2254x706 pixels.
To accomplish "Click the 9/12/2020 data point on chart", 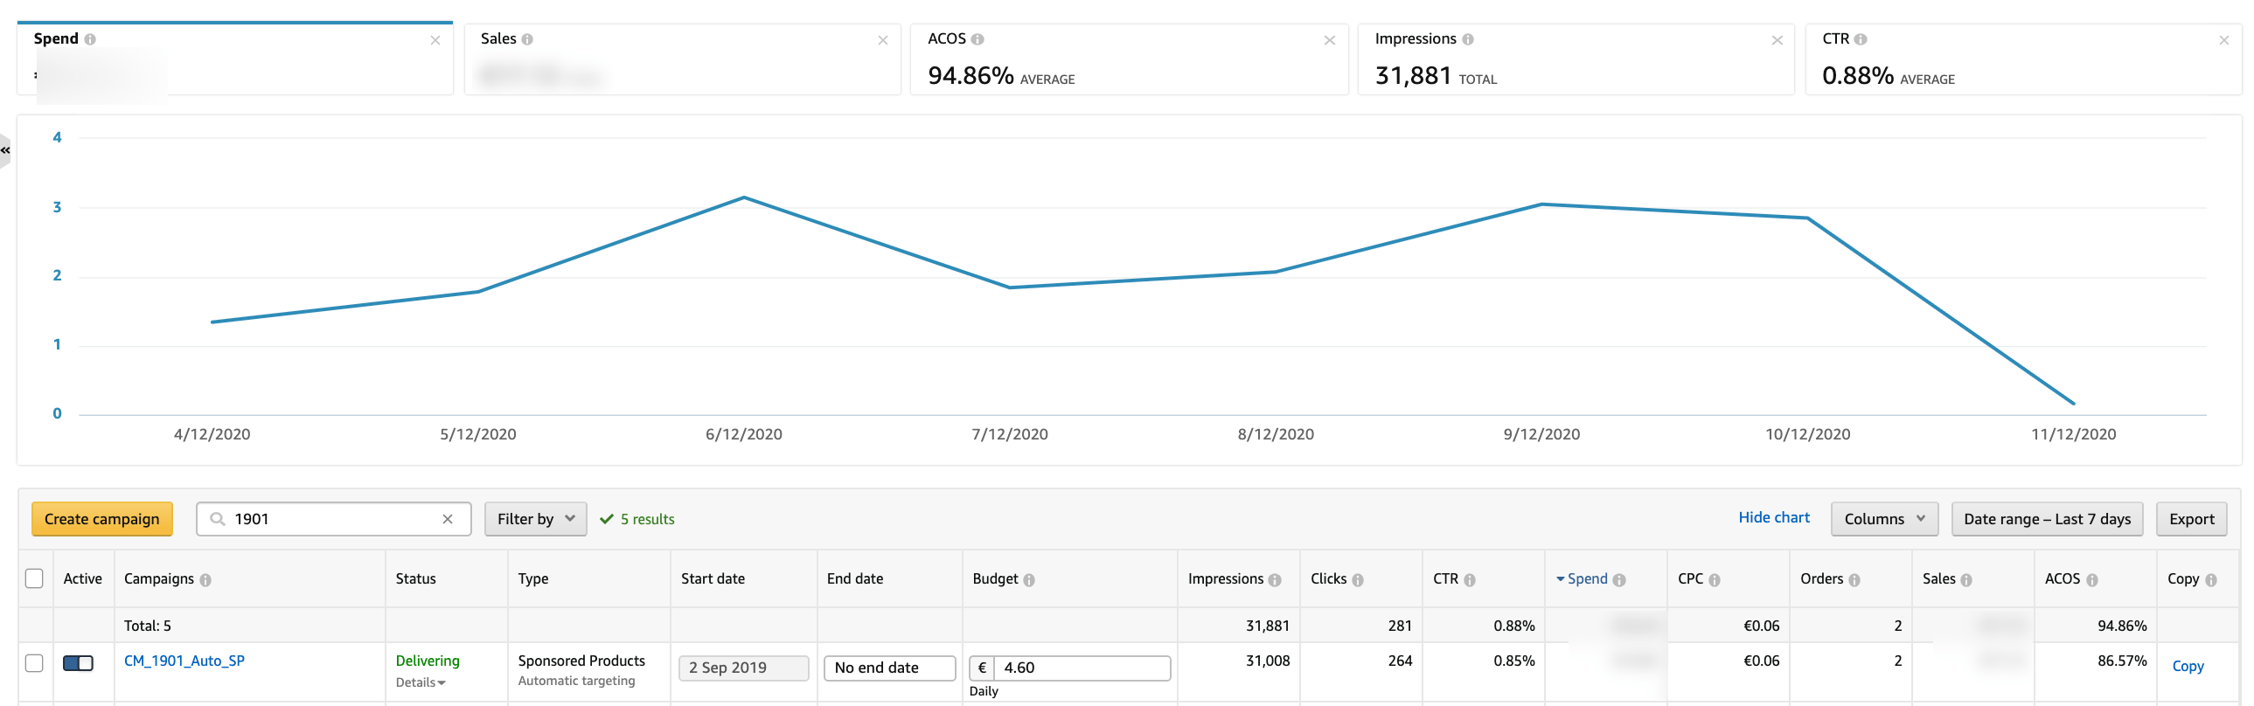I will click(x=1541, y=204).
